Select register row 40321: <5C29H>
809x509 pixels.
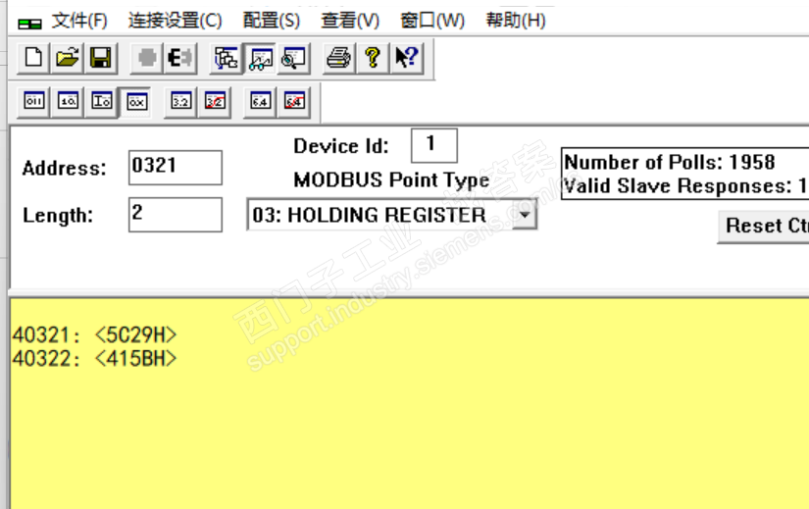[94, 335]
